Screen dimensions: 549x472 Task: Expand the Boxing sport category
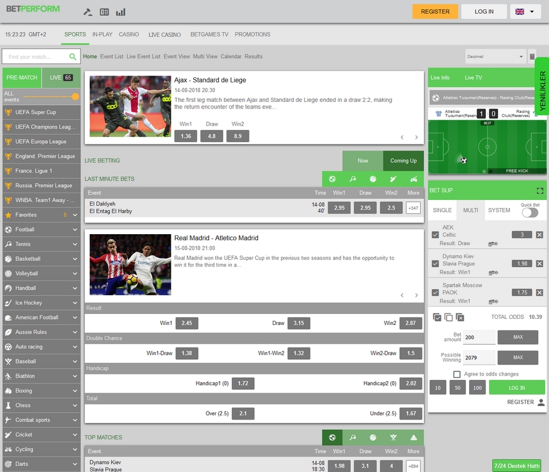click(x=41, y=391)
